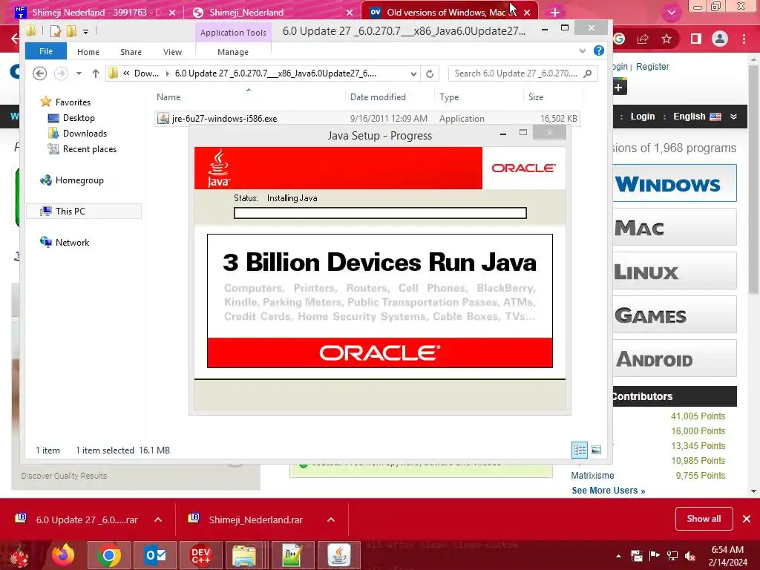Open new Chrome tab
The width and height of the screenshot is (760, 570).
[x=555, y=13]
